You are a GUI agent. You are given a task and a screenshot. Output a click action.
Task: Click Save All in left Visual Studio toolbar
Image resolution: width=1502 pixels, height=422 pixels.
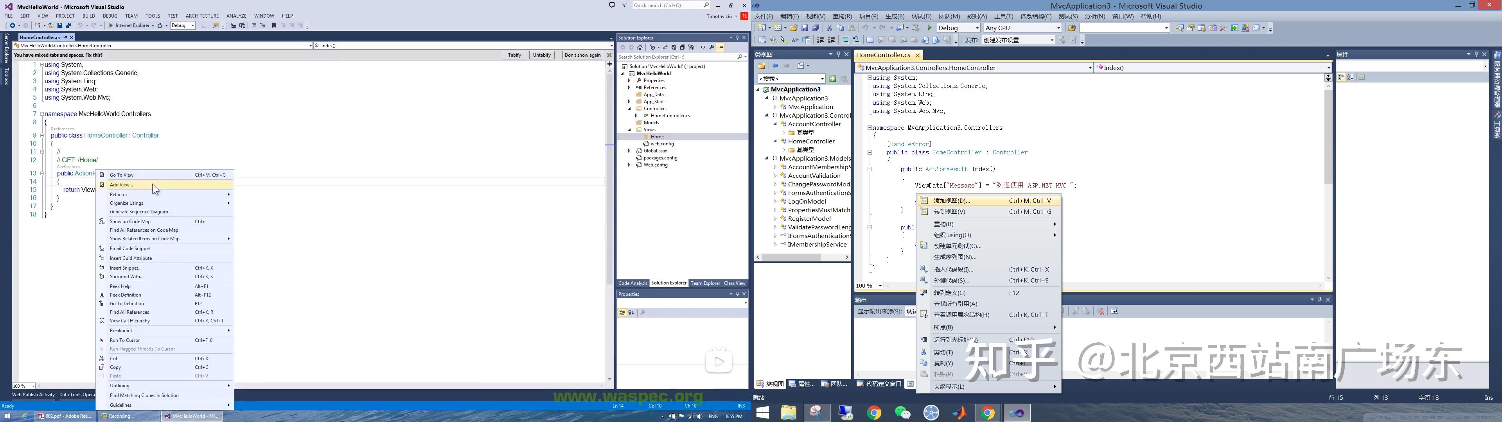pos(68,26)
